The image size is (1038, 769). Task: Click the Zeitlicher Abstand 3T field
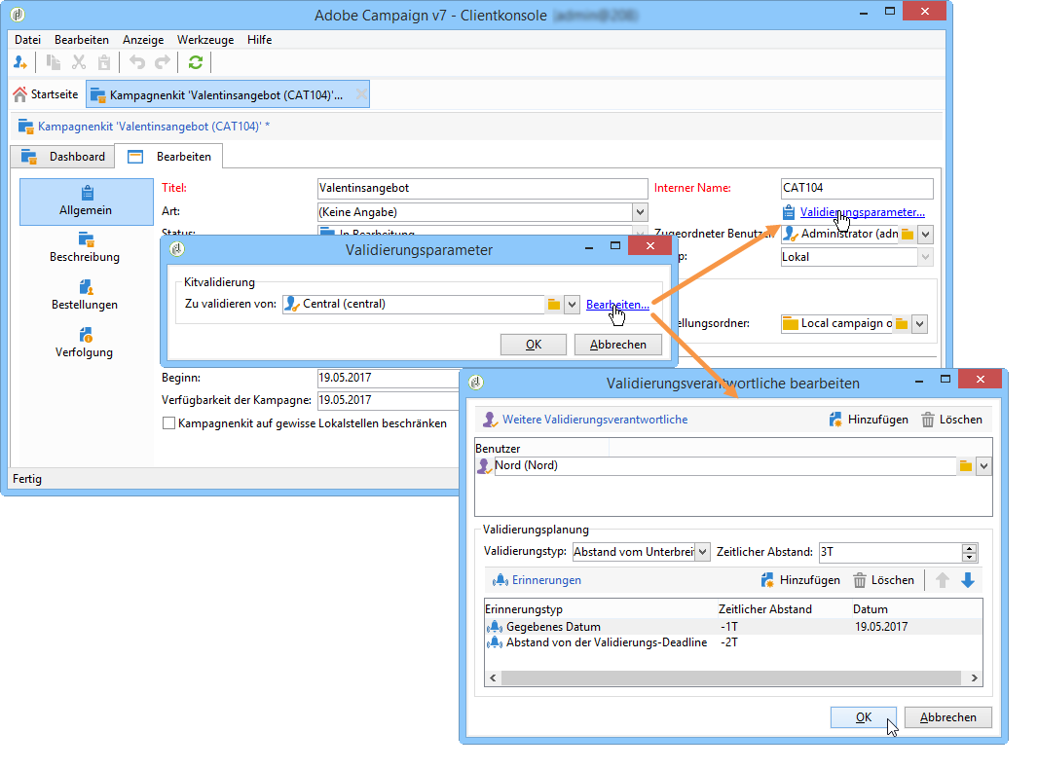click(x=890, y=552)
